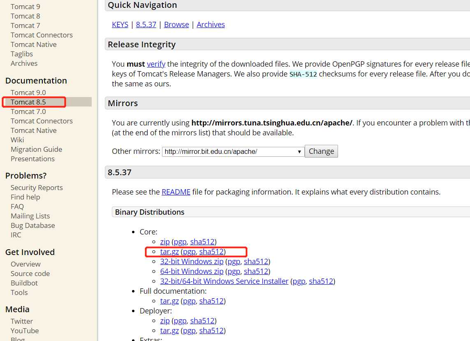Download the 32-bit Windows zip
This screenshot has width=470, height=341.
192,262
